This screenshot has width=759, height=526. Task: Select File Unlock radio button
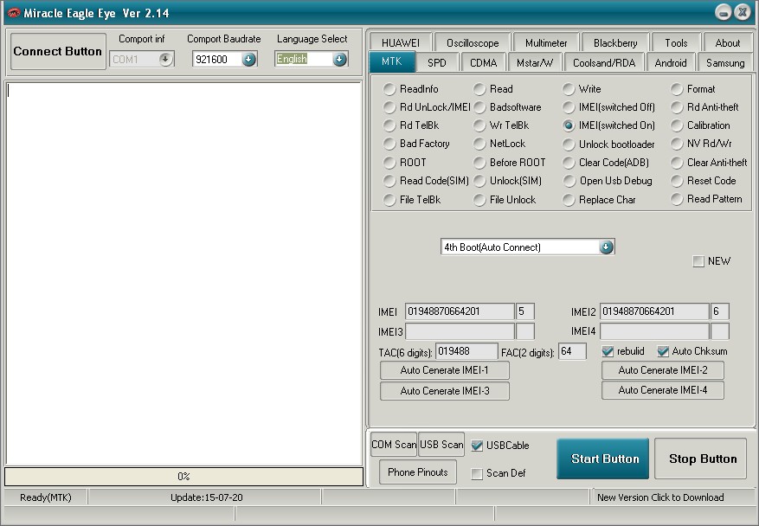point(505,200)
